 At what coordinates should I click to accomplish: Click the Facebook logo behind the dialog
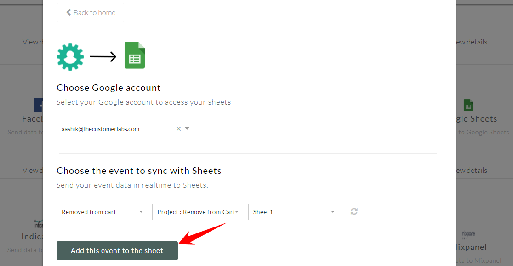tap(39, 105)
